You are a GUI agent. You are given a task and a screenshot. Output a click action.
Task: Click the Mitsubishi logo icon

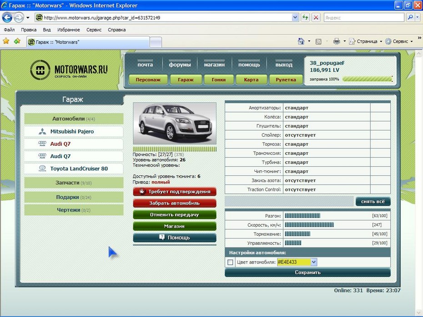[x=42, y=131]
